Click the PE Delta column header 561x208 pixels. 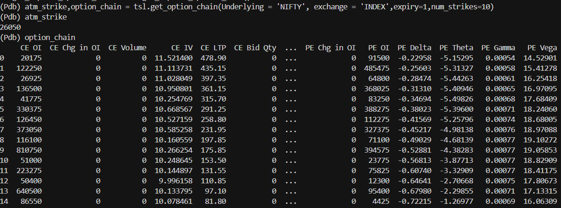[414, 47]
